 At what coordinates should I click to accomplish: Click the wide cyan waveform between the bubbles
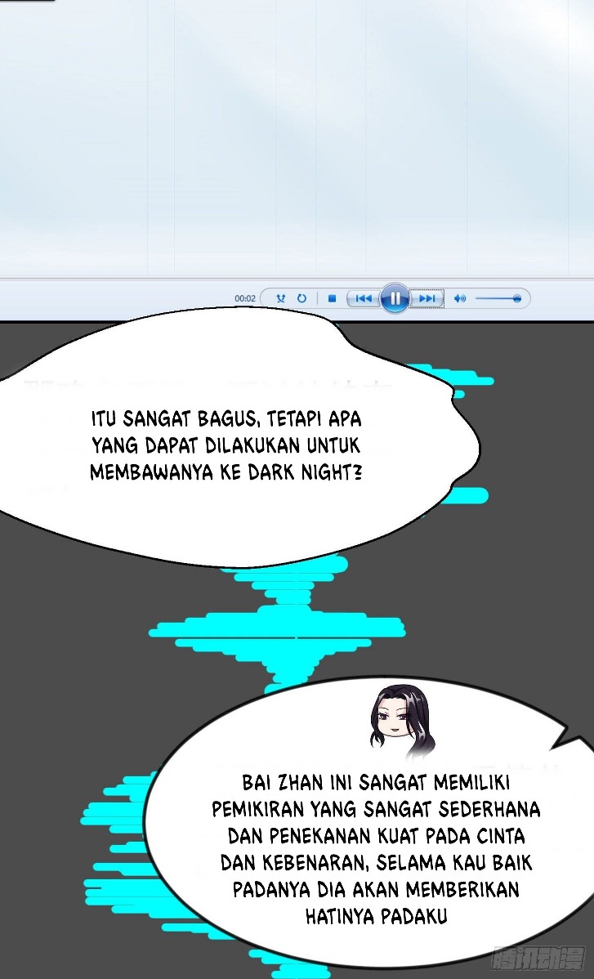pyautogui.click(x=278, y=631)
